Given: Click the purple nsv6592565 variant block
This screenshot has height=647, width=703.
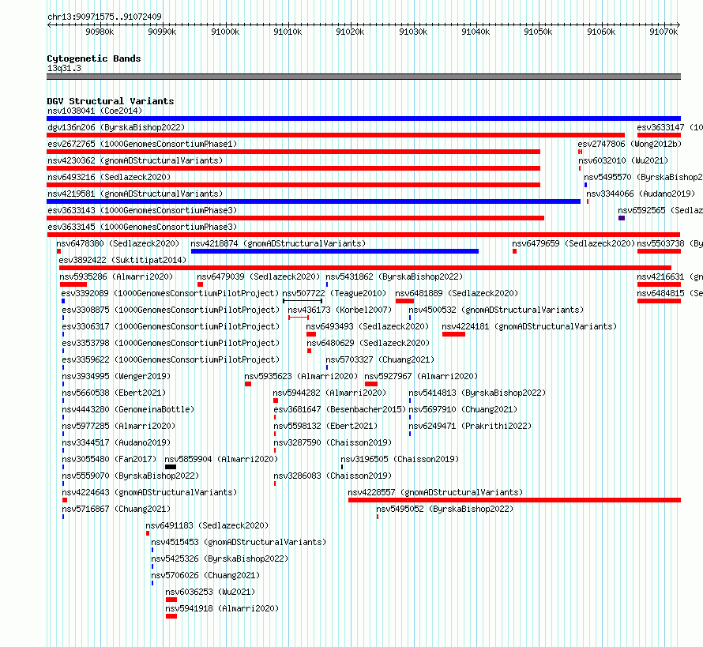Looking at the screenshot, I should click(x=622, y=218).
